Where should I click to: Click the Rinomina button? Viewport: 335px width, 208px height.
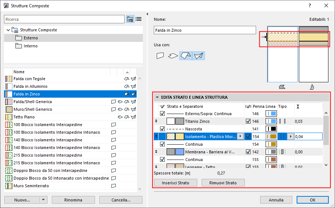(73, 200)
